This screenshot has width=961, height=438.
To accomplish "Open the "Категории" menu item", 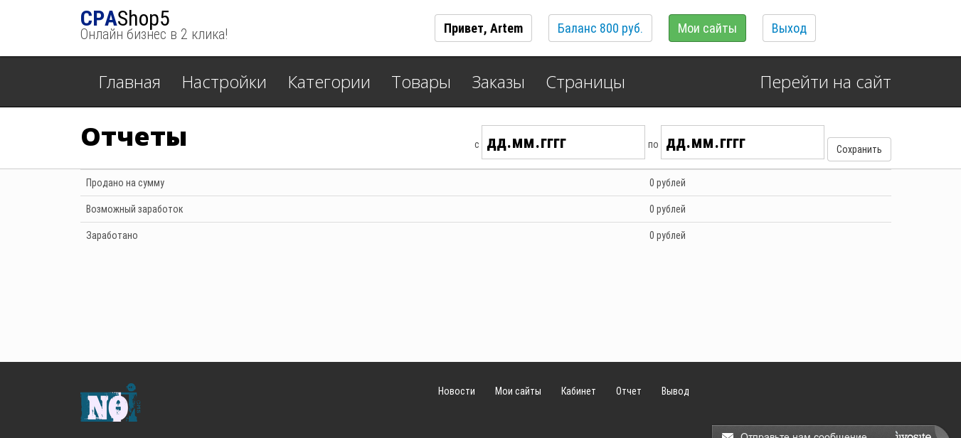I will (x=329, y=82).
